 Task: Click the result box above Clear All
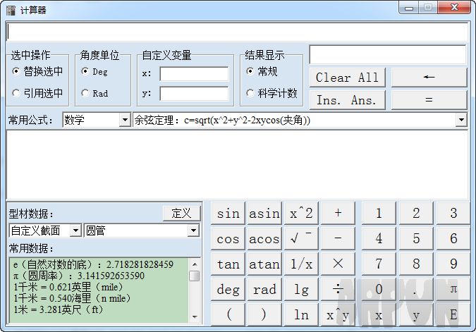click(x=388, y=54)
